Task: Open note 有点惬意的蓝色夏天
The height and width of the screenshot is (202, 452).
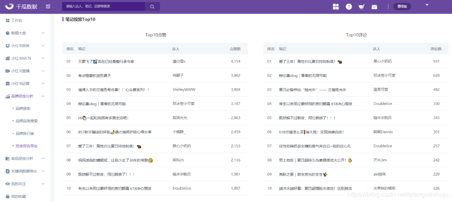Action: [95, 76]
